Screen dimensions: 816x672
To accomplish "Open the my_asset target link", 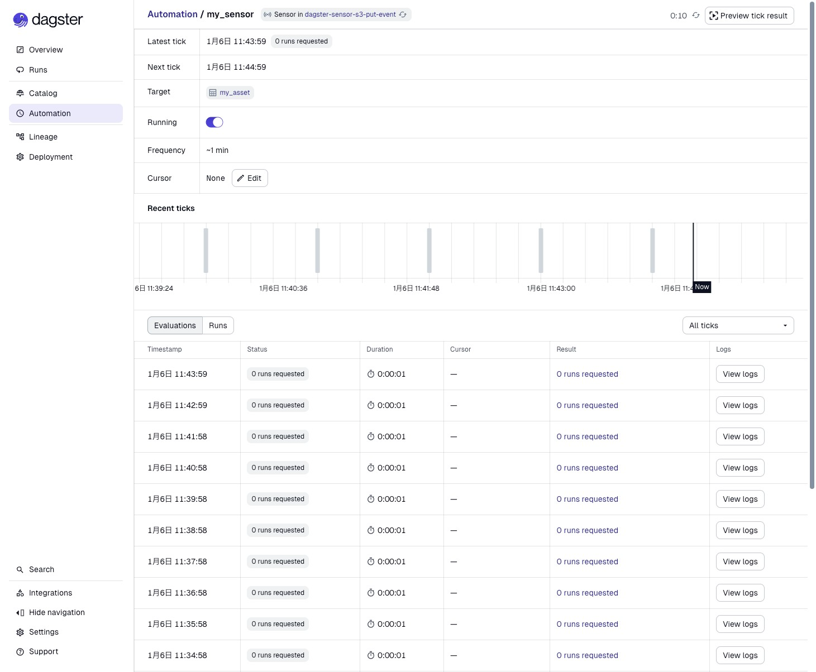I will tap(234, 93).
